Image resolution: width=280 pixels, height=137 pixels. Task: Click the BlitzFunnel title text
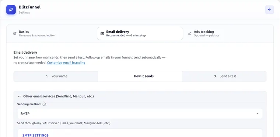click(29, 7)
